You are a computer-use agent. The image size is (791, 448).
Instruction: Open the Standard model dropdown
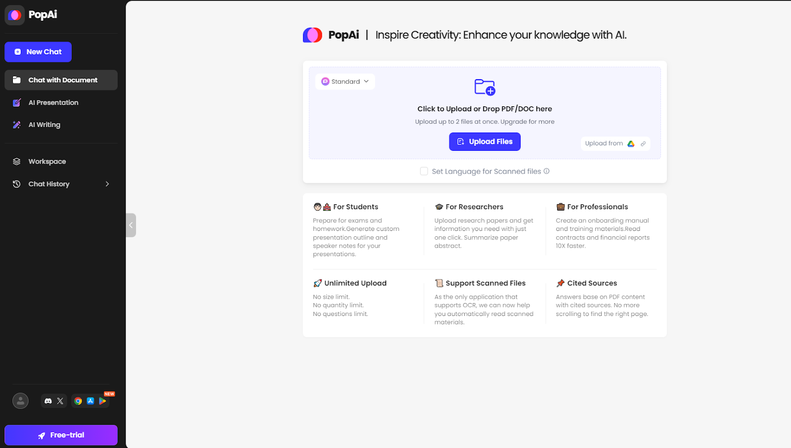(x=345, y=82)
